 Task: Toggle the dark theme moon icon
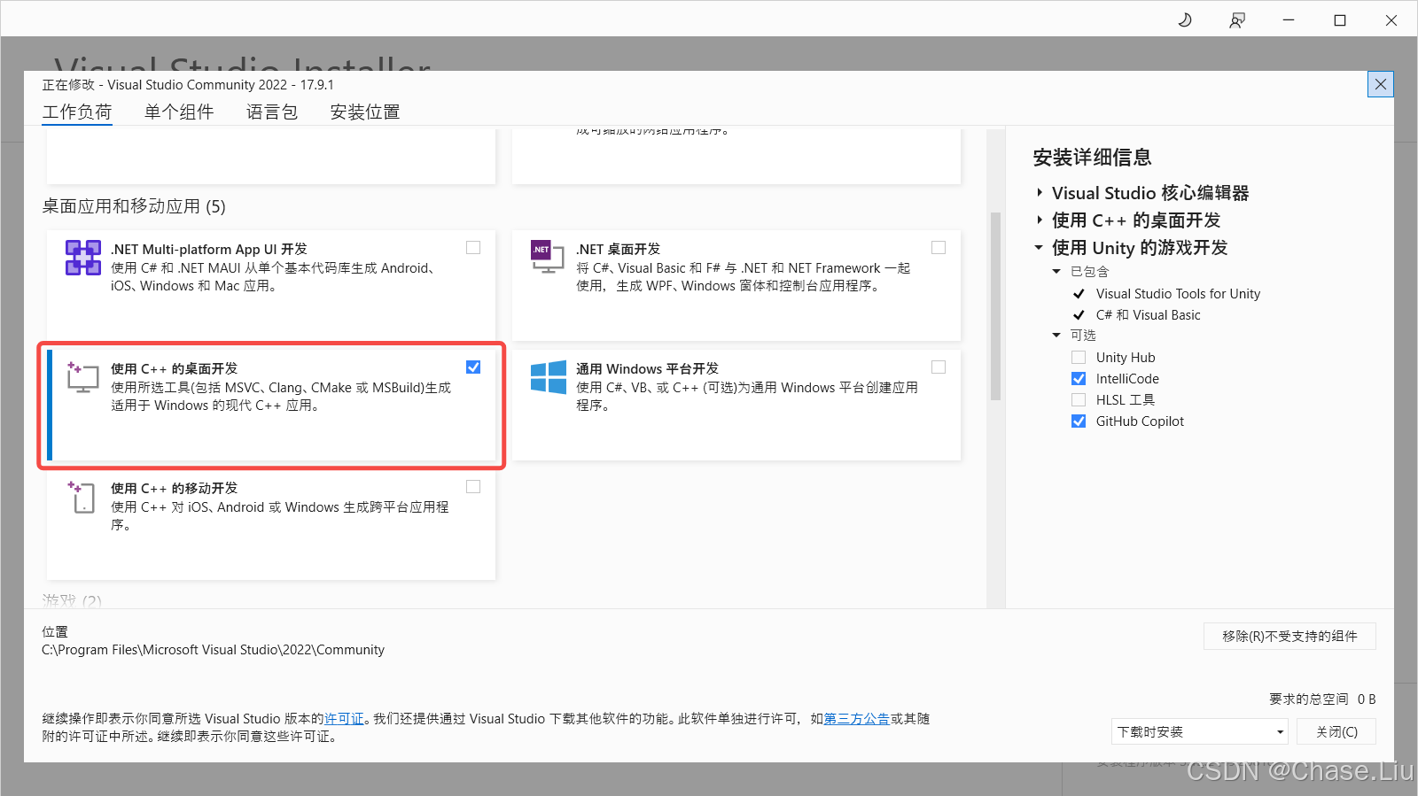(1185, 19)
